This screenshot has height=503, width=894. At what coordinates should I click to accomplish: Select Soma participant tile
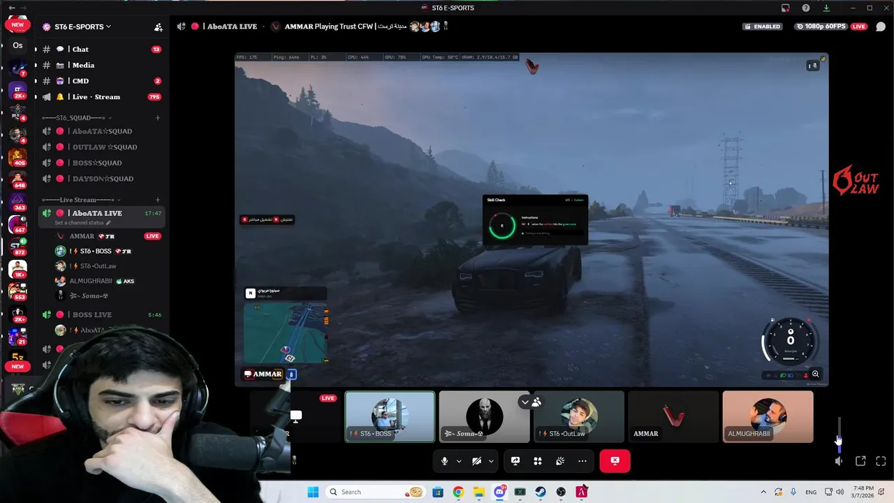(x=484, y=417)
